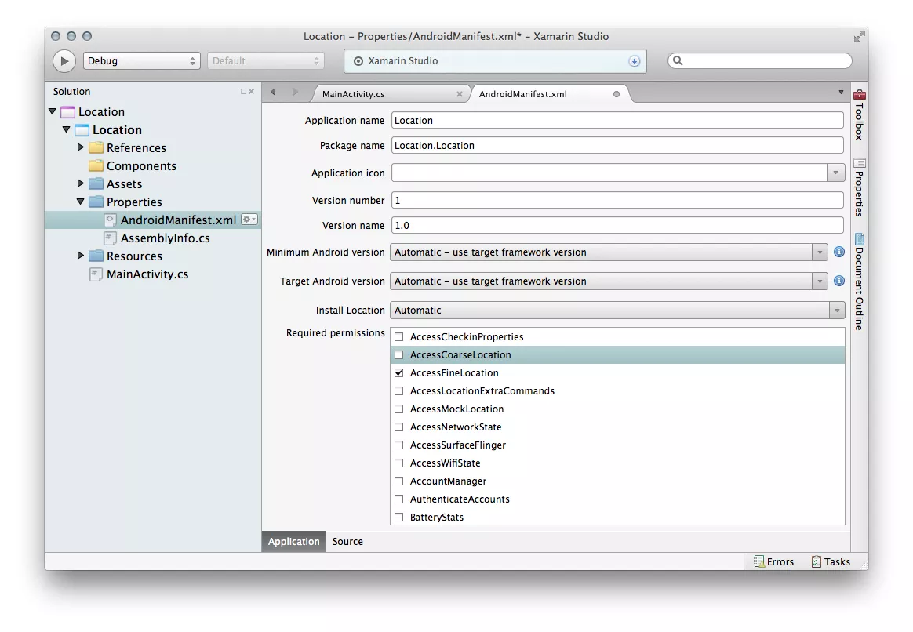
Task: Expand the Resources folder
Action: coord(80,256)
